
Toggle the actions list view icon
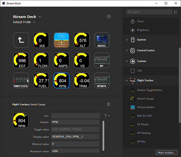tap(176, 12)
